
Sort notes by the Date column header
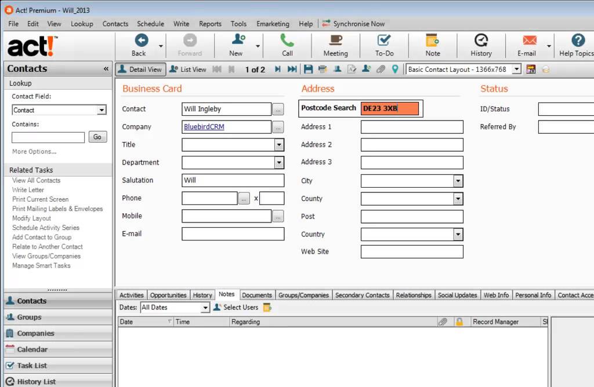pyautogui.click(x=145, y=322)
